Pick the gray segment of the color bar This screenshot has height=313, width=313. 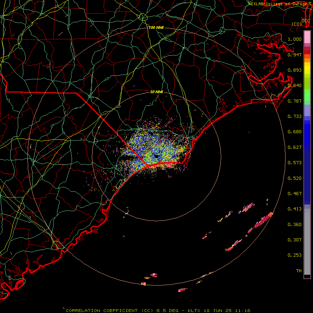(307, 242)
